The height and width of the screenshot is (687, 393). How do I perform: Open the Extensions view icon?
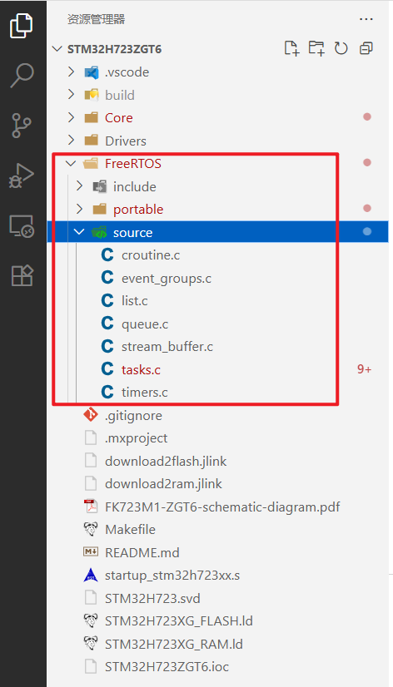pos(22,275)
